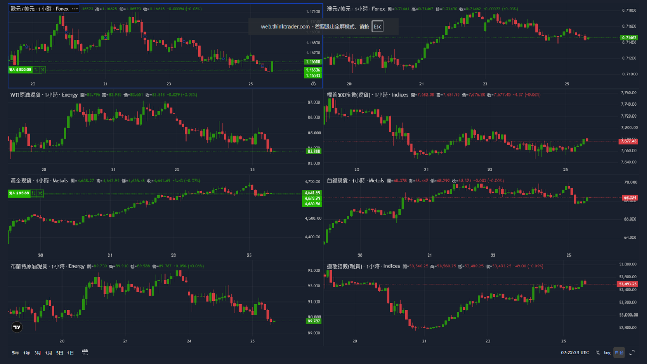Click the 87.000 label on WTI price axis
Image resolution: width=647 pixels, height=364 pixels.
pos(314,102)
